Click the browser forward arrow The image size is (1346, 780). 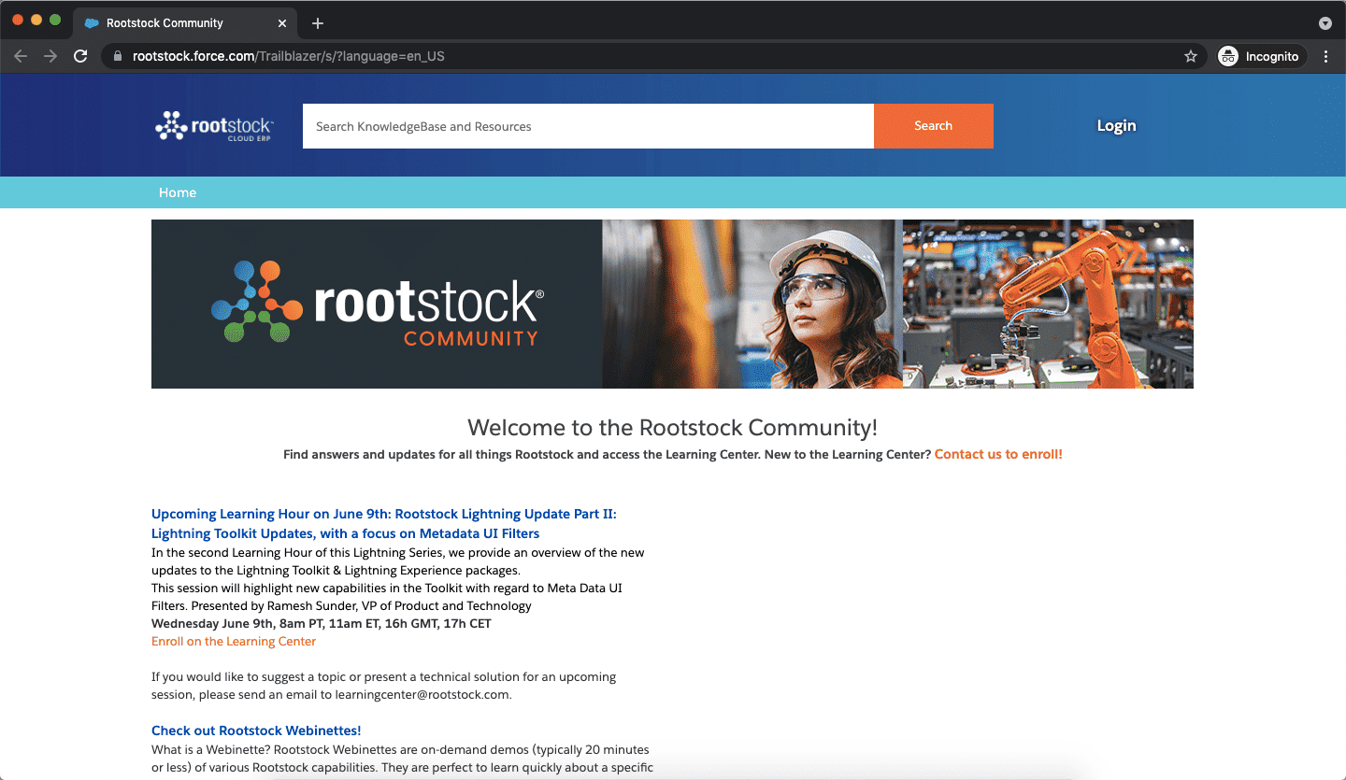[x=50, y=56]
